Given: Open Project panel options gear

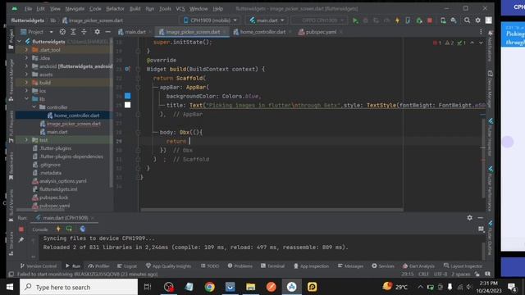Looking at the screenshot, I should click(97, 32).
